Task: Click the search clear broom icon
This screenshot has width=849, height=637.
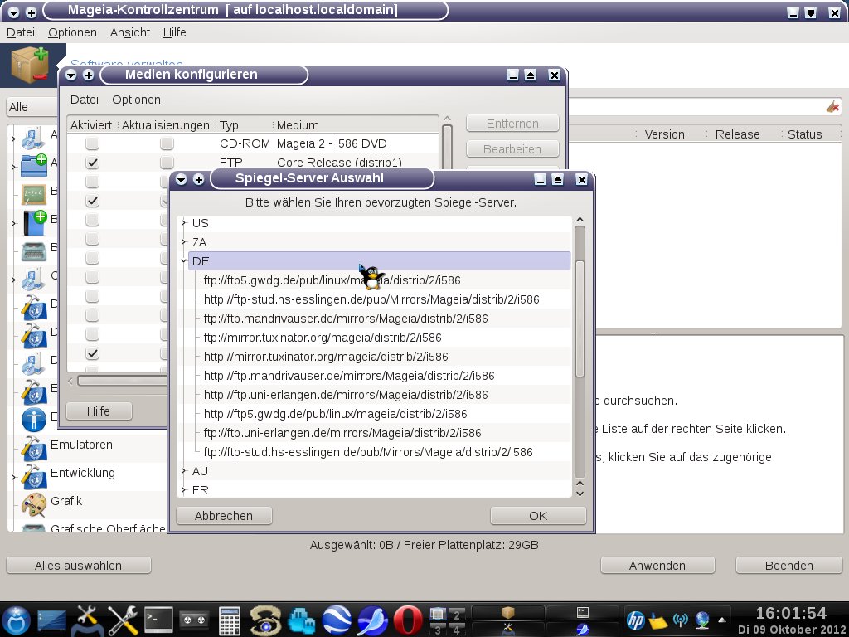Action: [x=832, y=106]
